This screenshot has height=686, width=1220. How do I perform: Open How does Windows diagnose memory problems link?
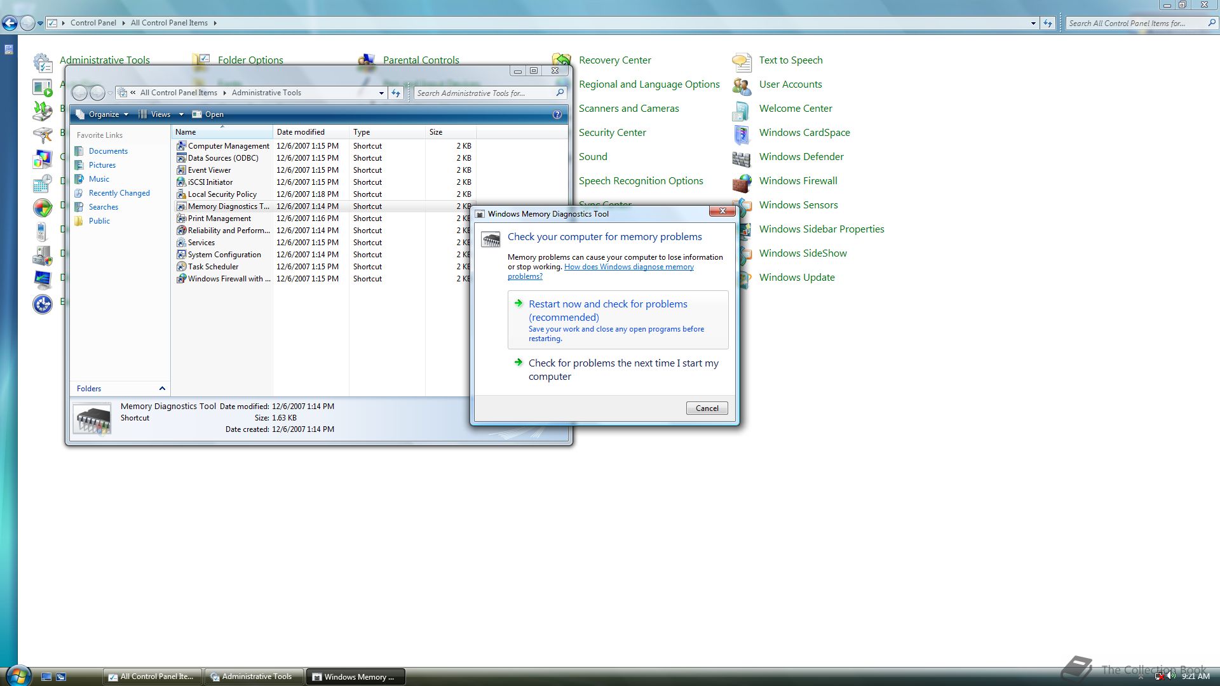click(x=601, y=271)
